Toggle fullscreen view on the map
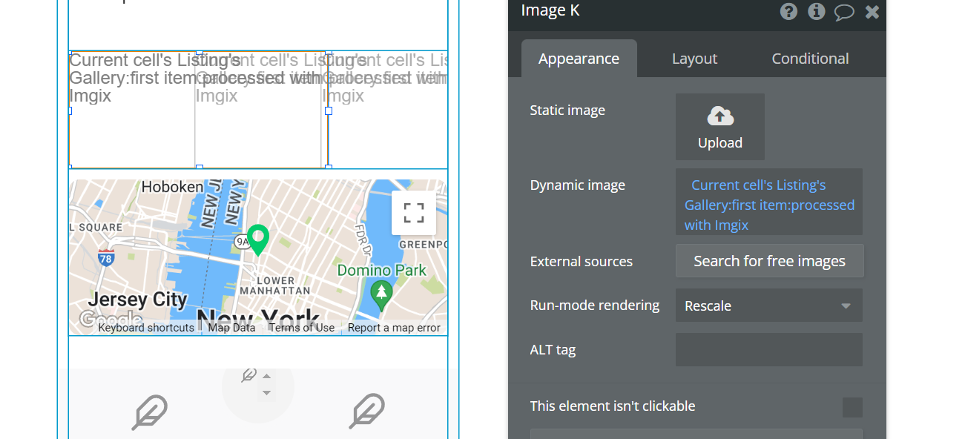The image size is (965, 439). coord(414,213)
